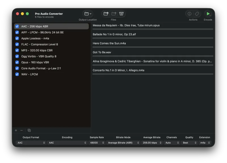This screenshot has height=163, width=227.
Task: Uncheck the AAC - 256 kbps ABR preset
Action: pyautogui.click(x=17, y=26)
